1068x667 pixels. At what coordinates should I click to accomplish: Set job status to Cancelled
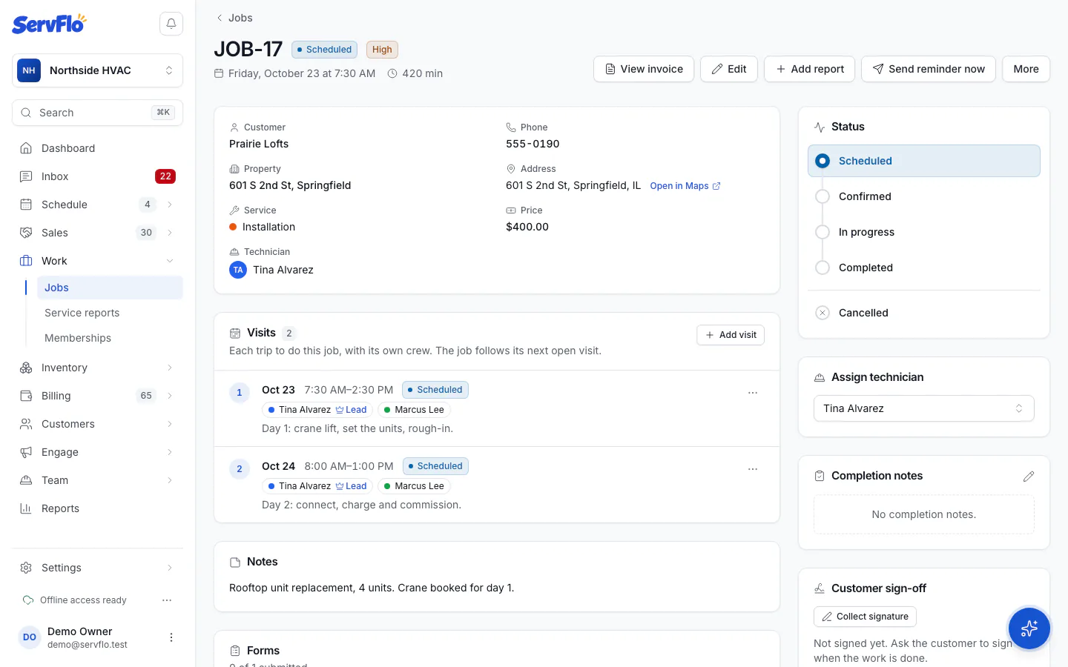click(924, 313)
